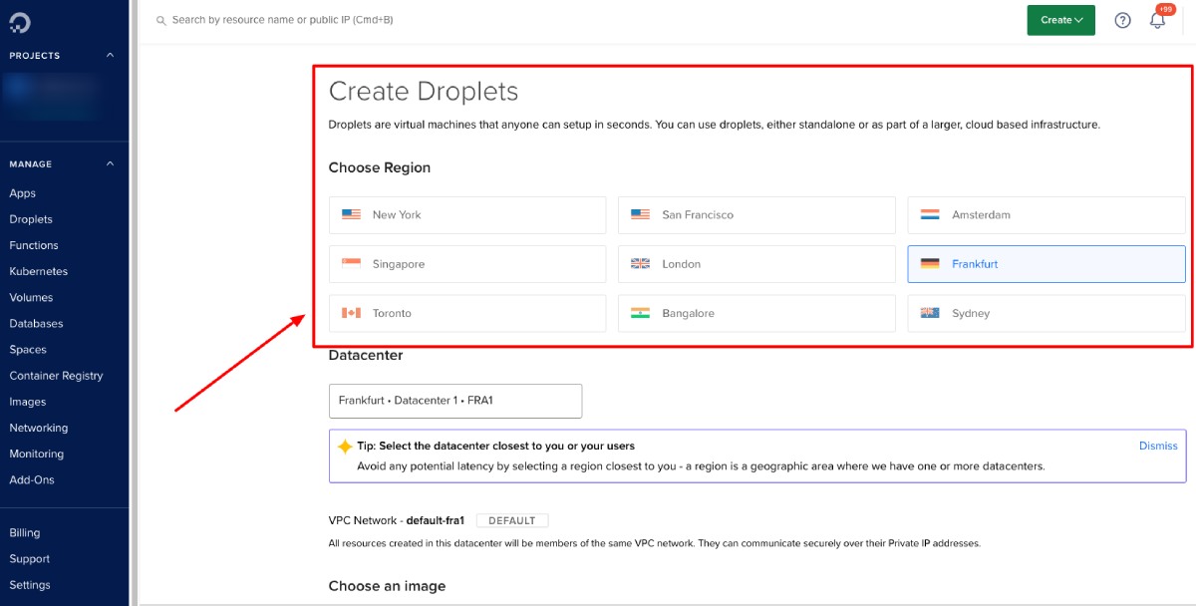Click the Canadian flag icon beside Toronto
Viewport: 1196px width, 606px height.
(349, 312)
